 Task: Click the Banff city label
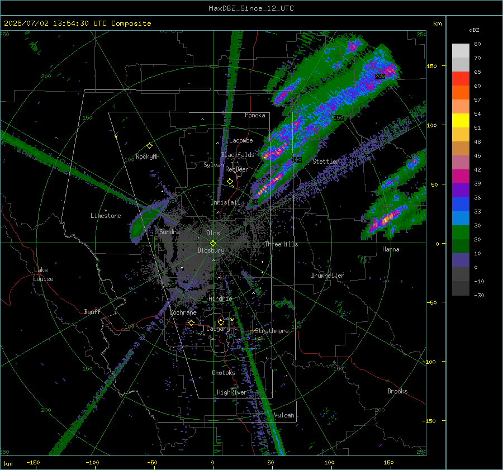point(92,311)
